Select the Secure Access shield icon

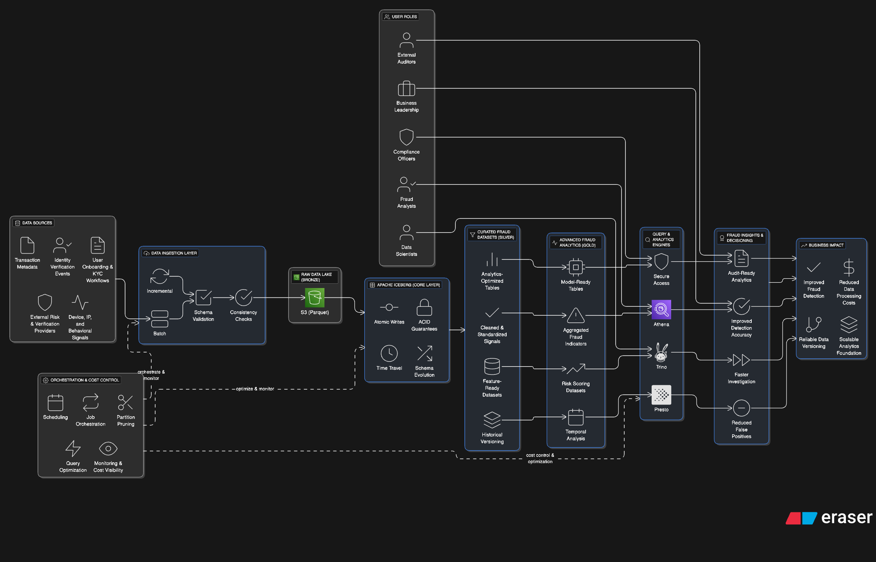point(661,262)
